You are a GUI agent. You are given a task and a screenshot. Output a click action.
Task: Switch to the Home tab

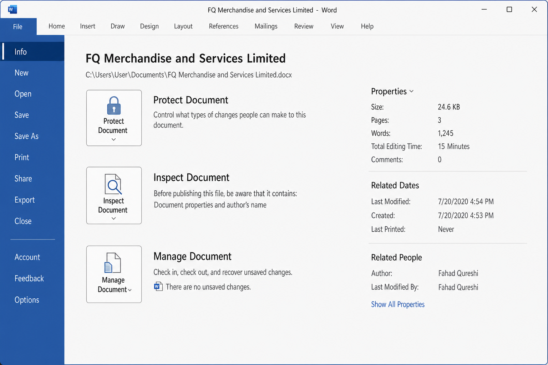[x=57, y=26]
